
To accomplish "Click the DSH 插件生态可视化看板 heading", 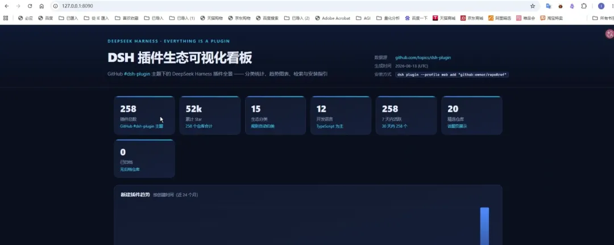I will tap(180, 57).
